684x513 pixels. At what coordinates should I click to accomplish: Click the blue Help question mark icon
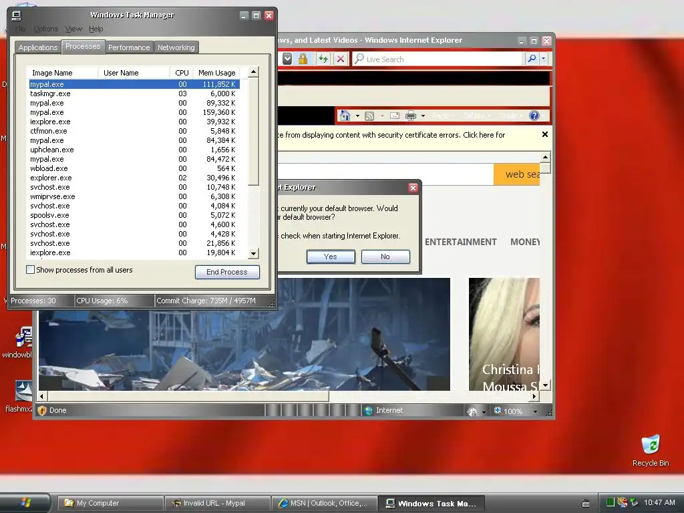(x=534, y=116)
